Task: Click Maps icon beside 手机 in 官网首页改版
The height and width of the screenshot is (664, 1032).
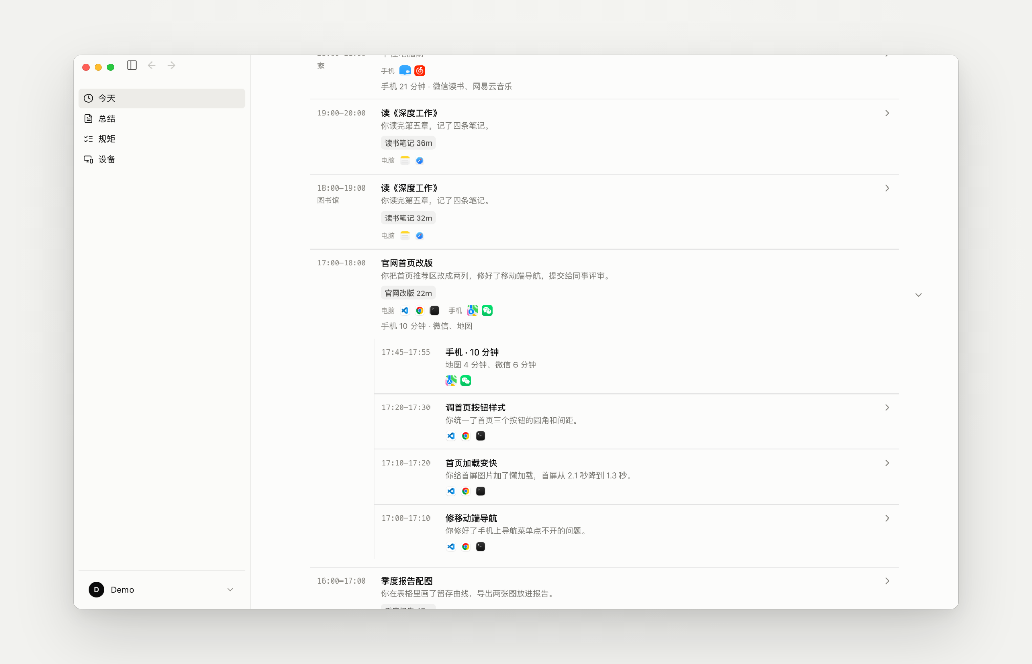Action: pos(472,310)
